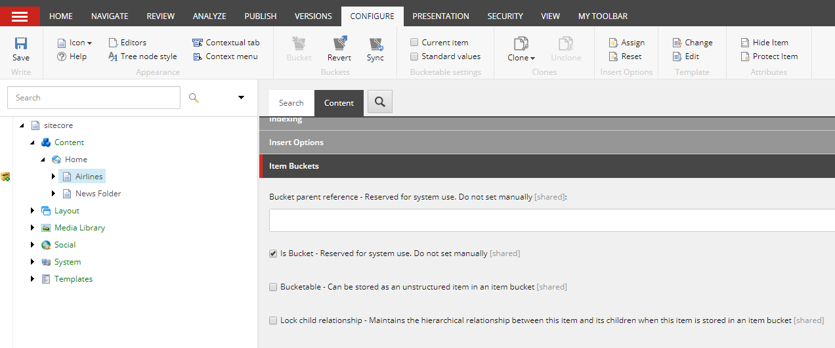Viewport: 835px width, 348px height.
Task: Open the Editors option
Action: tap(127, 43)
